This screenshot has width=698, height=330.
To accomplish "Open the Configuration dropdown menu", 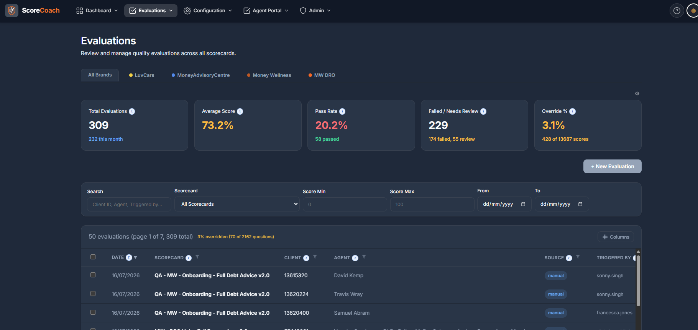I will click(208, 11).
